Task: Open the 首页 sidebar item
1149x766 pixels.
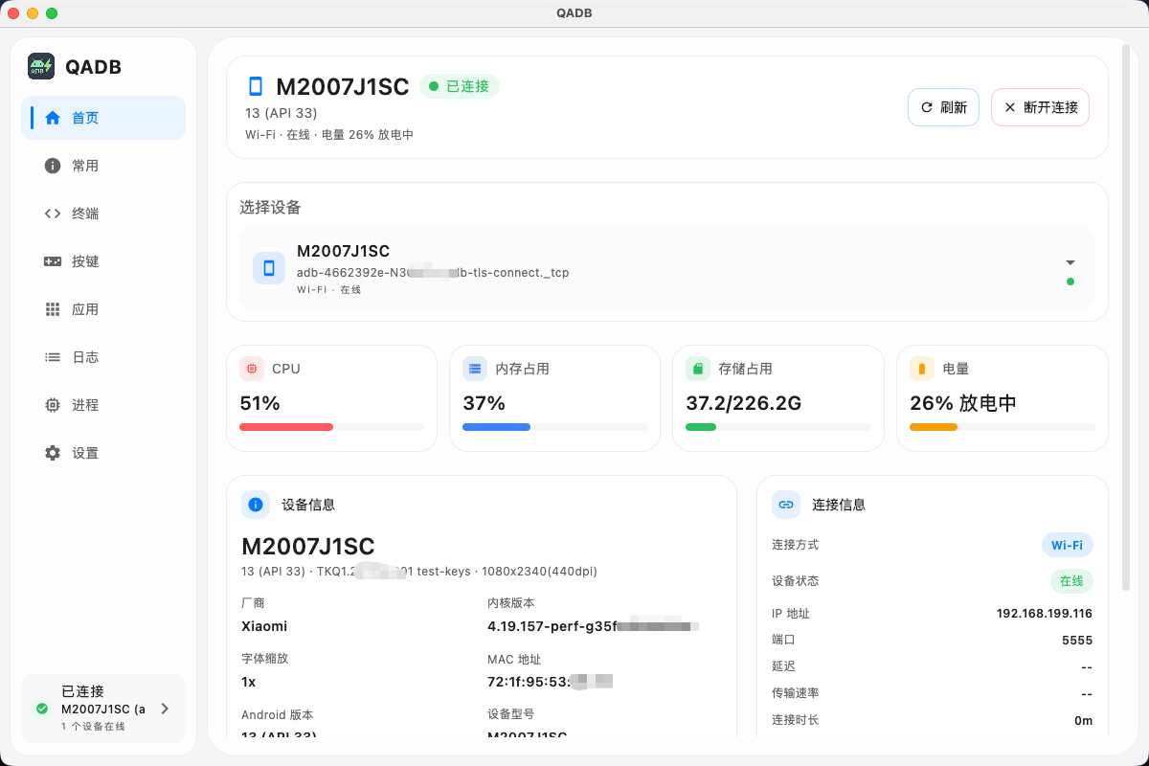Action: tap(103, 118)
